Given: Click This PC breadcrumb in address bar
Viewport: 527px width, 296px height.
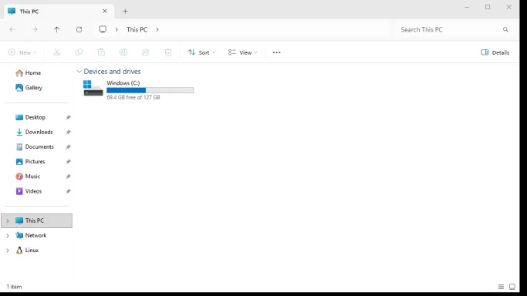Looking at the screenshot, I should pos(137,29).
